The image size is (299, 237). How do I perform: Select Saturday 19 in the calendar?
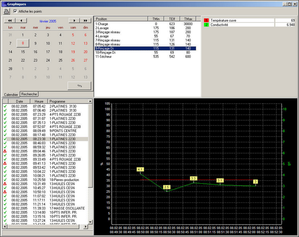click(x=73, y=52)
